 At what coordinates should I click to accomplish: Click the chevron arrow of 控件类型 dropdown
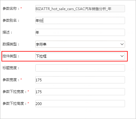coord(122,56)
